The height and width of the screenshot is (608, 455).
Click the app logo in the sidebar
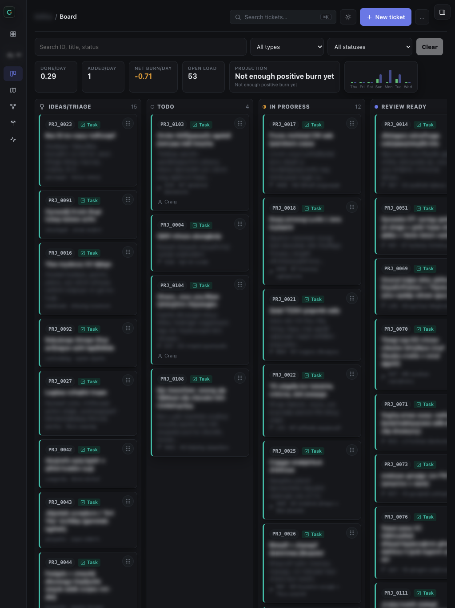click(9, 12)
